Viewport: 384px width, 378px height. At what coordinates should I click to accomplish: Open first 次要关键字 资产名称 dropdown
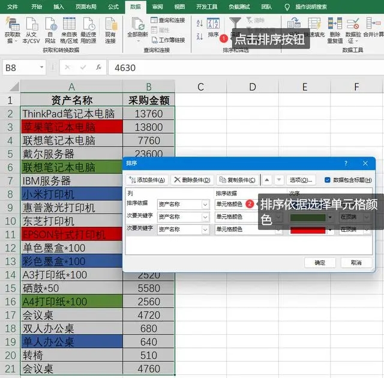pyautogui.click(x=205, y=217)
